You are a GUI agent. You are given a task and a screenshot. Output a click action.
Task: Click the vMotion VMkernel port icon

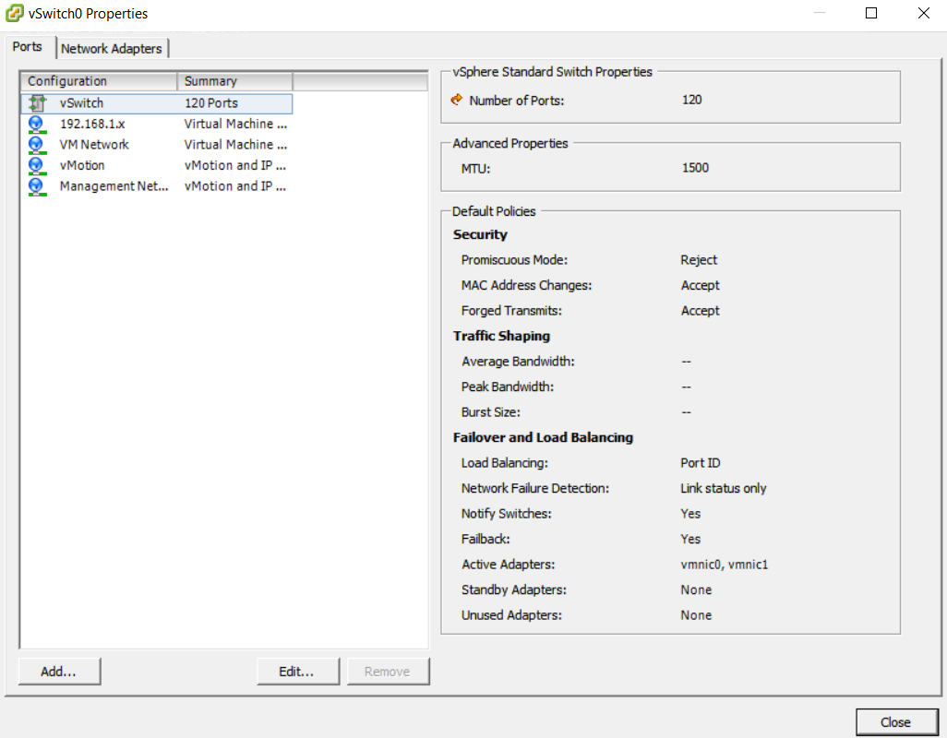click(x=37, y=165)
